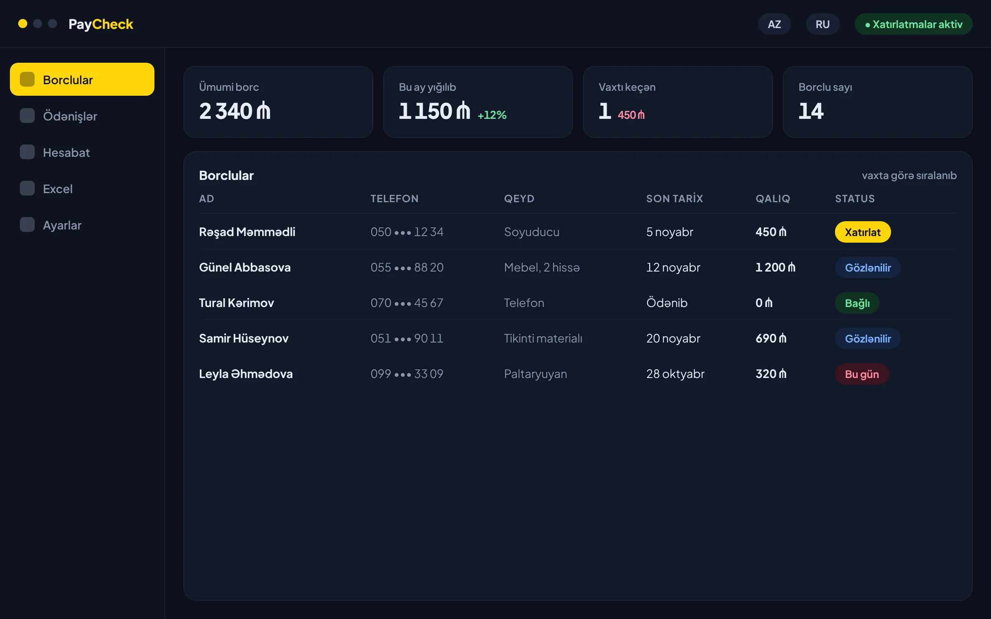Switch language to RU
Screen dimensions: 991x619
pyautogui.click(x=823, y=24)
